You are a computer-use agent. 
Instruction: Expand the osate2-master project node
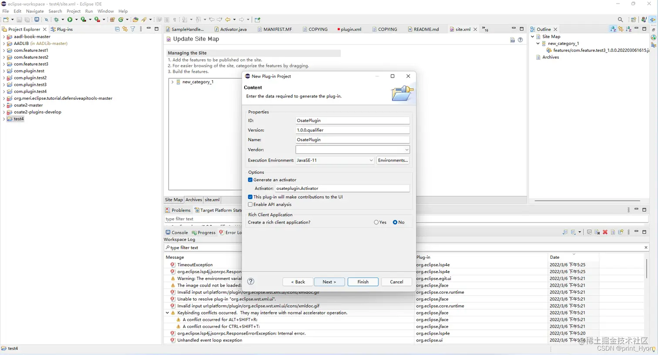coord(4,105)
